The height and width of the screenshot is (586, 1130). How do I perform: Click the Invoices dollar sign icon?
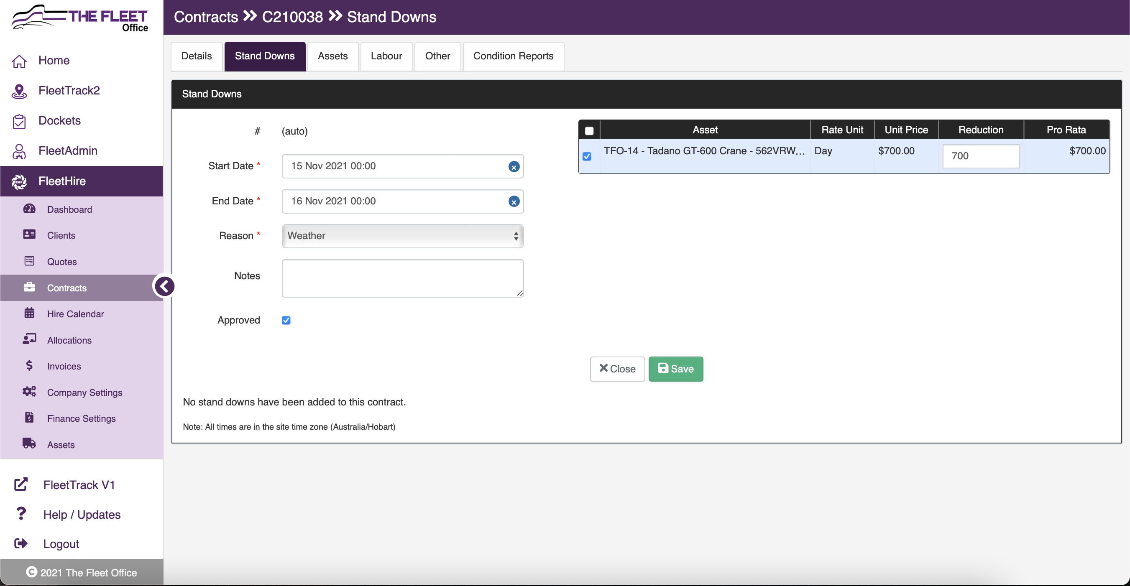(29, 366)
